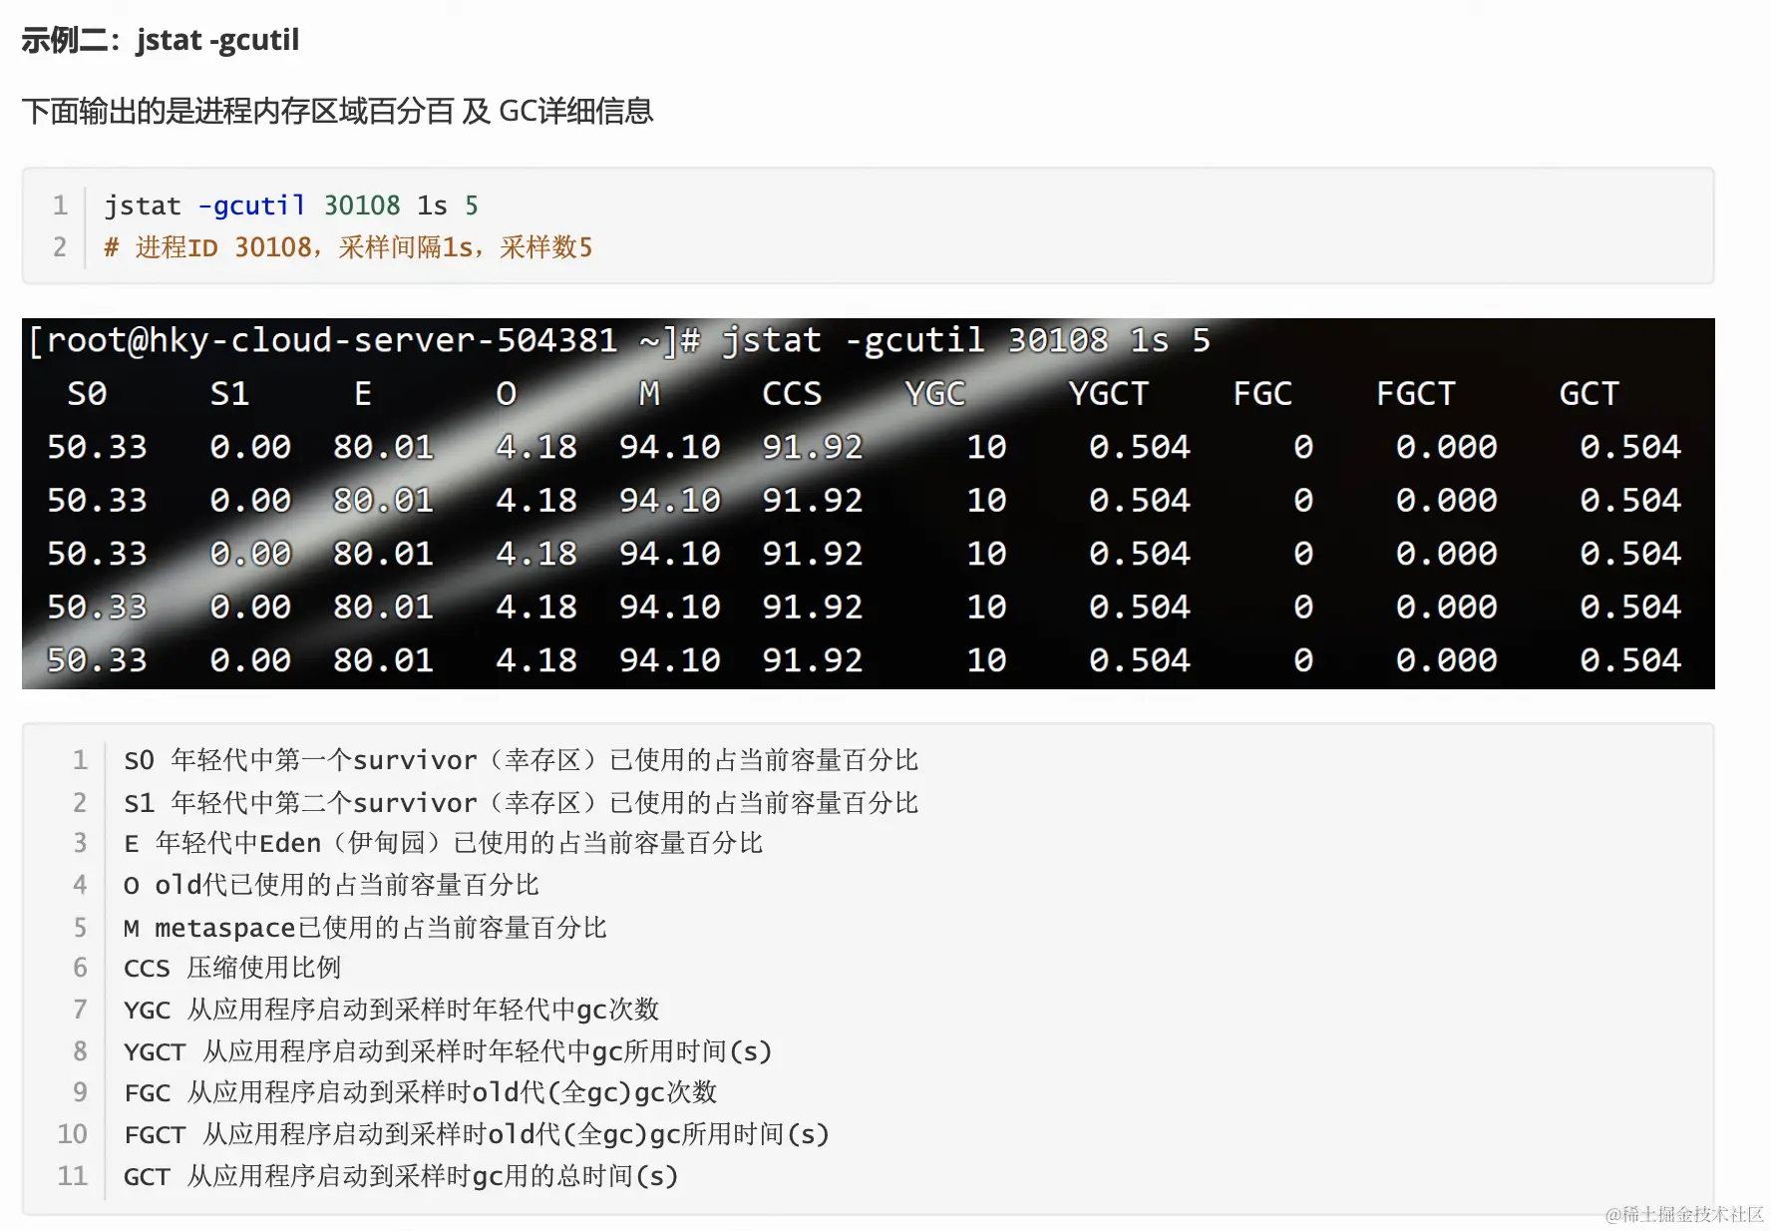1771x1231 pixels.
Task: Click the last-row O value '4.18'
Action: click(x=536, y=660)
